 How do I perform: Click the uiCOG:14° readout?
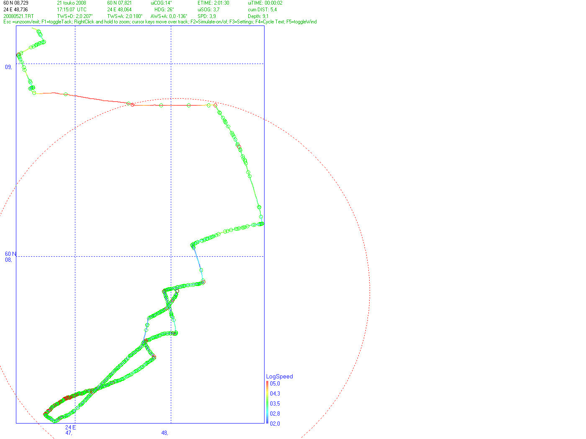click(161, 3)
